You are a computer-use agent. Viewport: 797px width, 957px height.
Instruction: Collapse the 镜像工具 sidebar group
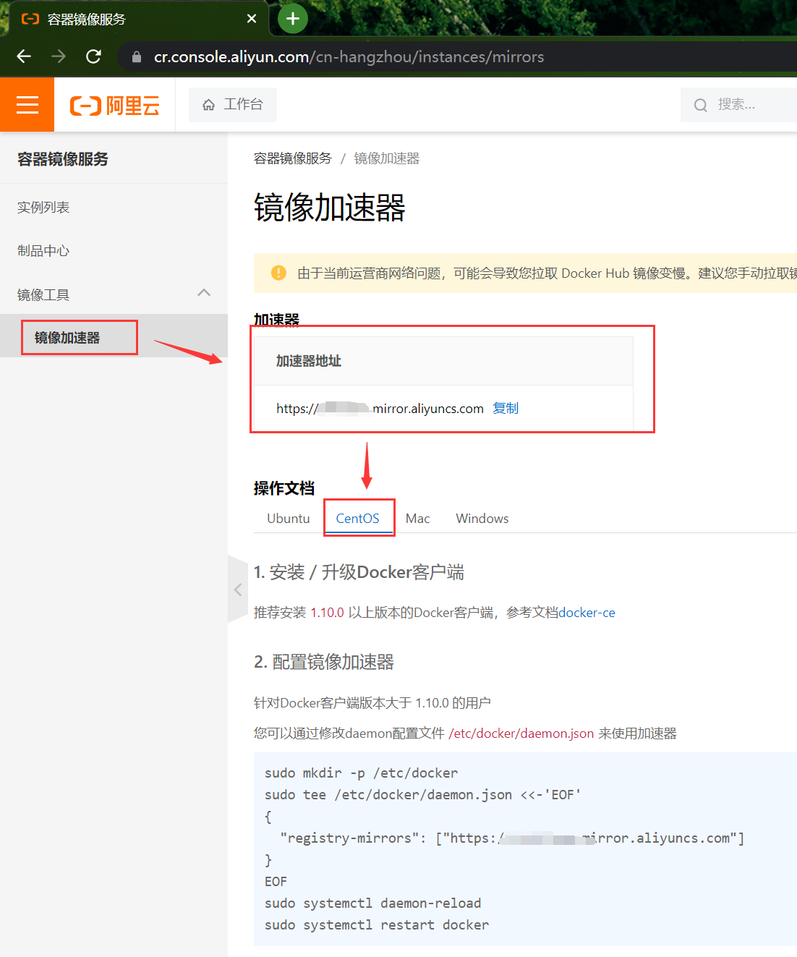(x=204, y=293)
